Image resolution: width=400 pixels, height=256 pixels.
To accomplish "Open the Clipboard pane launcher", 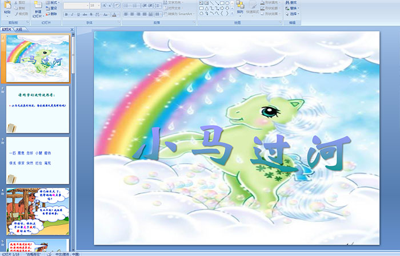I will (27, 23).
